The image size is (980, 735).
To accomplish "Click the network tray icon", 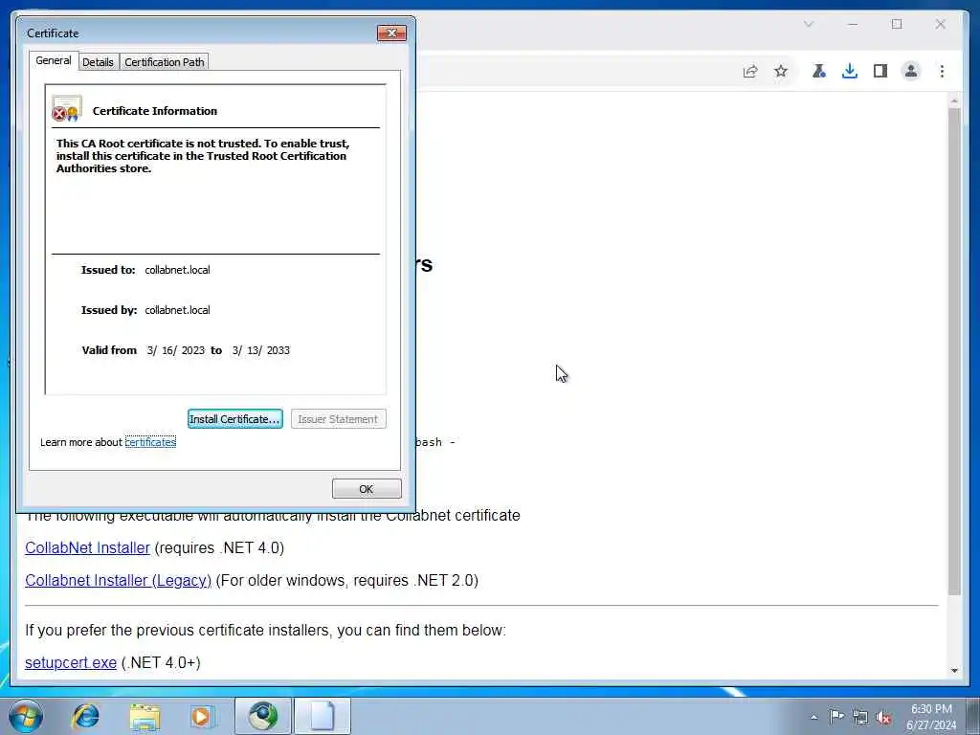I will point(860,717).
